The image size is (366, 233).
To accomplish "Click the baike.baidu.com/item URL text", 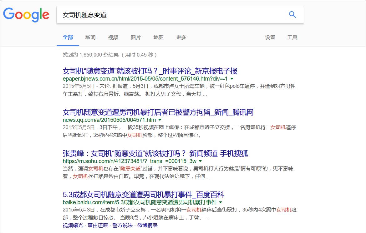I will click(140, 202).
